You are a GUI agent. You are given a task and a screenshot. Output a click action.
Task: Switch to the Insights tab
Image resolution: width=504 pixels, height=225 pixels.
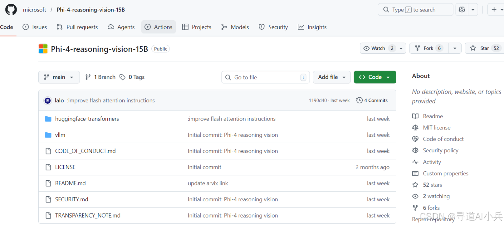pos(312,27)
